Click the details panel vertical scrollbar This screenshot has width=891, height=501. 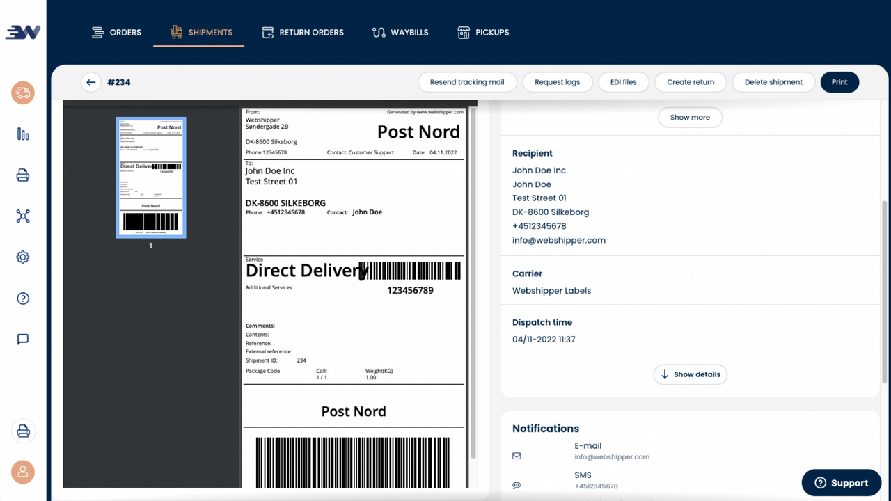coord(885,292)
